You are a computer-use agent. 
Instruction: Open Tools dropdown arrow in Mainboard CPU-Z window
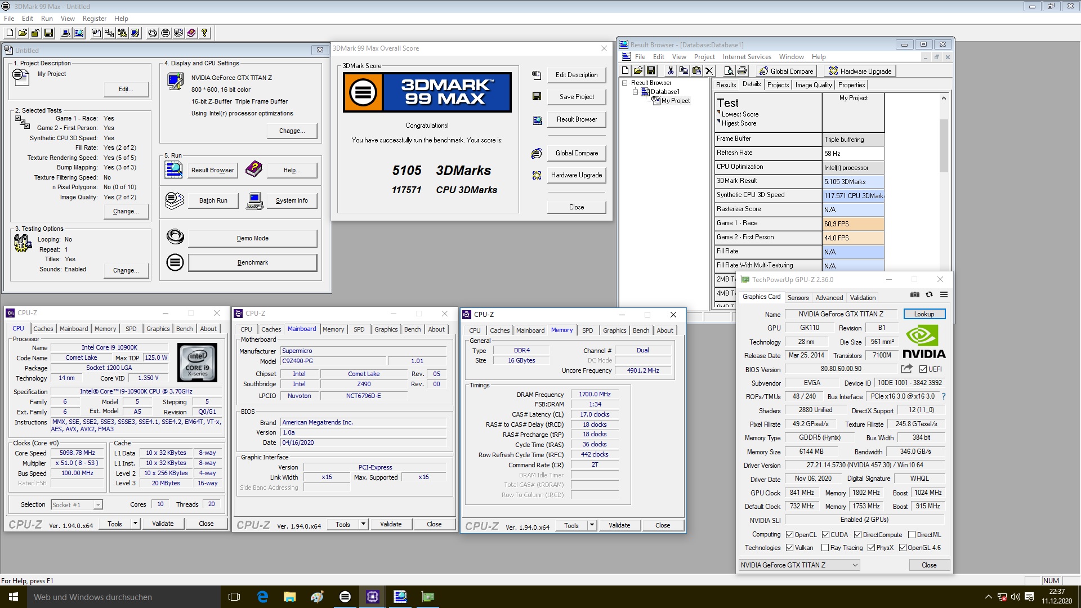tap(363, 524)
